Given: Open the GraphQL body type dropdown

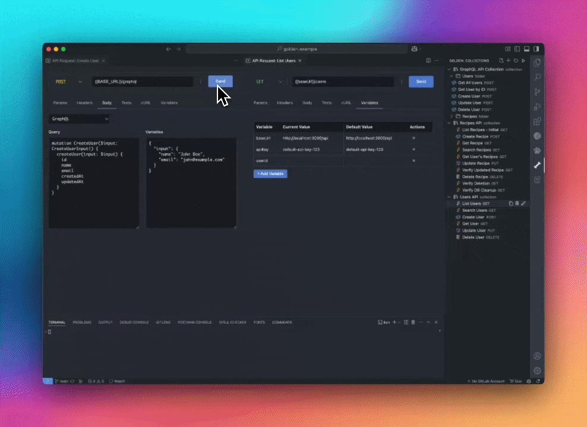Looking at the screenshot, I should pyautogui.click(x=79, y=119).
